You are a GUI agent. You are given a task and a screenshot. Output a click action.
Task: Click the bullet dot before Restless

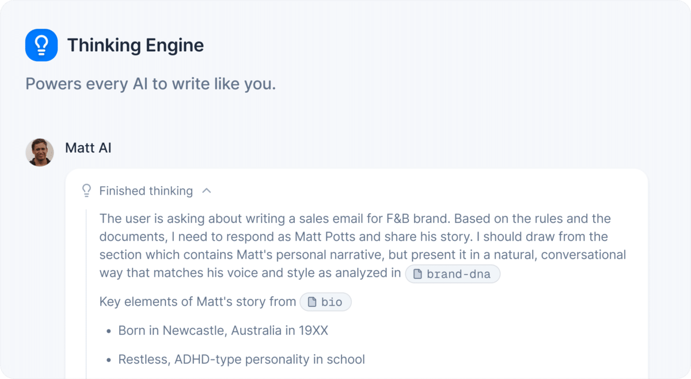(x=108, y=360)
